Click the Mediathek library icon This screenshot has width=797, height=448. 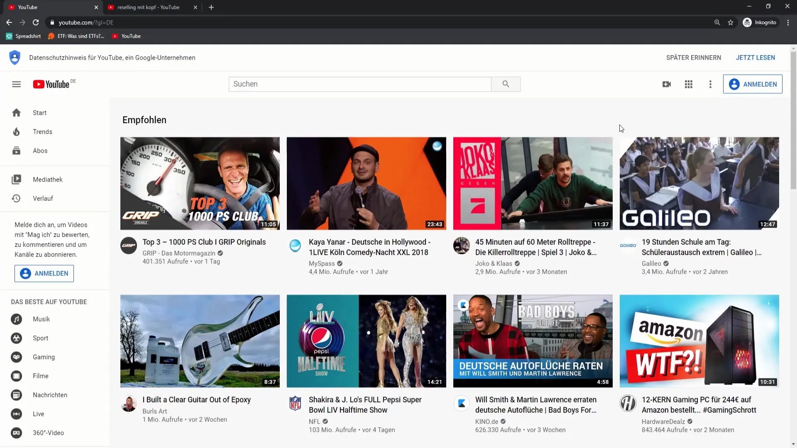pyautogui.click(x=16, y=180)
